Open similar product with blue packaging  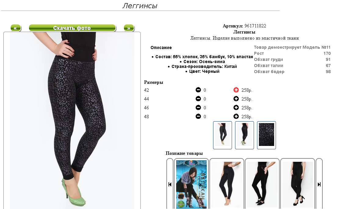click(x=191, y=184)
